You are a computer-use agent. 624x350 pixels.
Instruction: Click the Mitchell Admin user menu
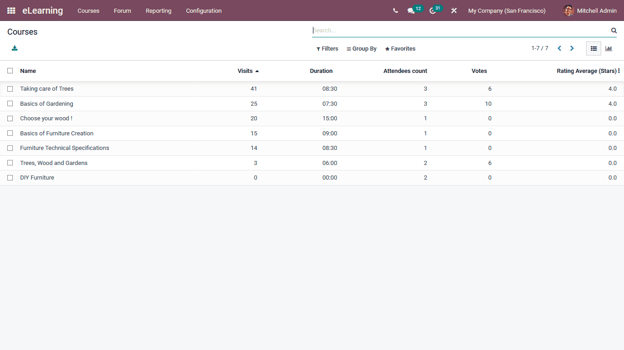pos(597,10)
